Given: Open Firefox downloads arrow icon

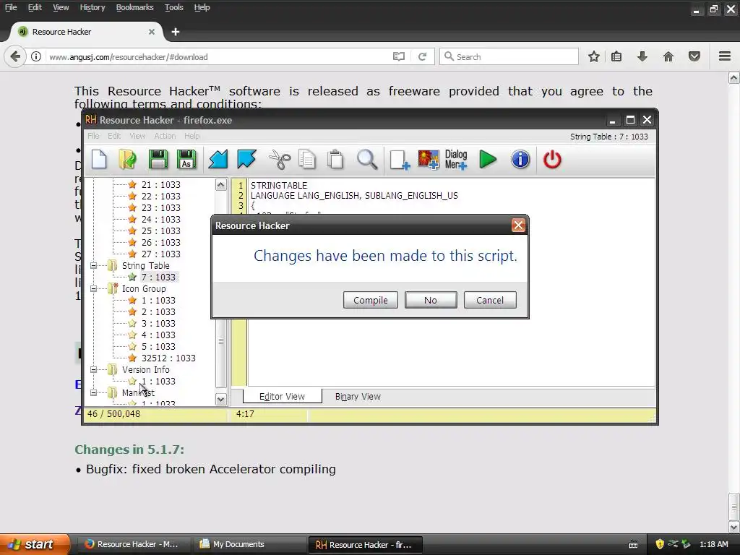Looking at the screenshot, I should [642, 56].
